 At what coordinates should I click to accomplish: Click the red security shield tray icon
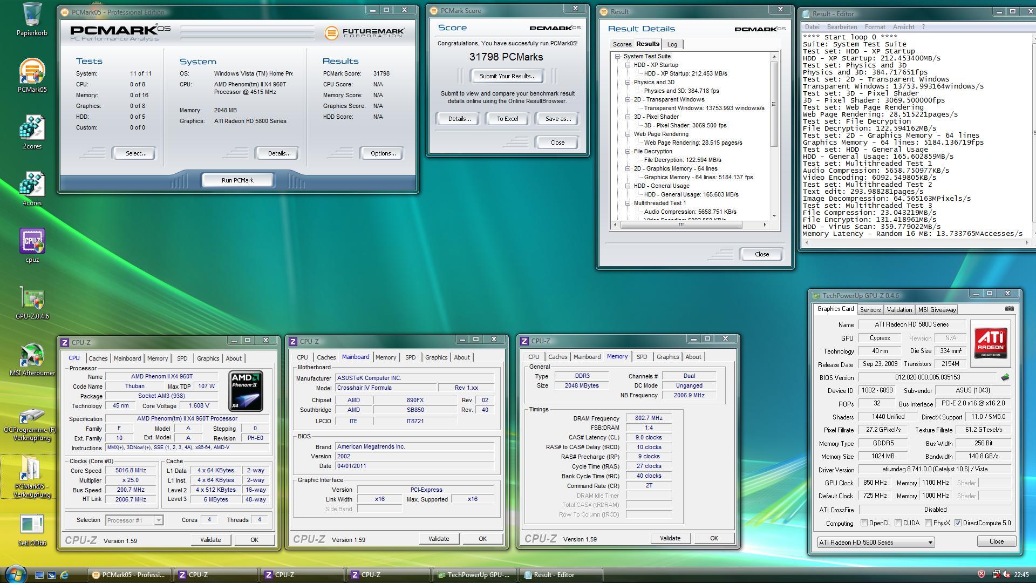[981, 574]
